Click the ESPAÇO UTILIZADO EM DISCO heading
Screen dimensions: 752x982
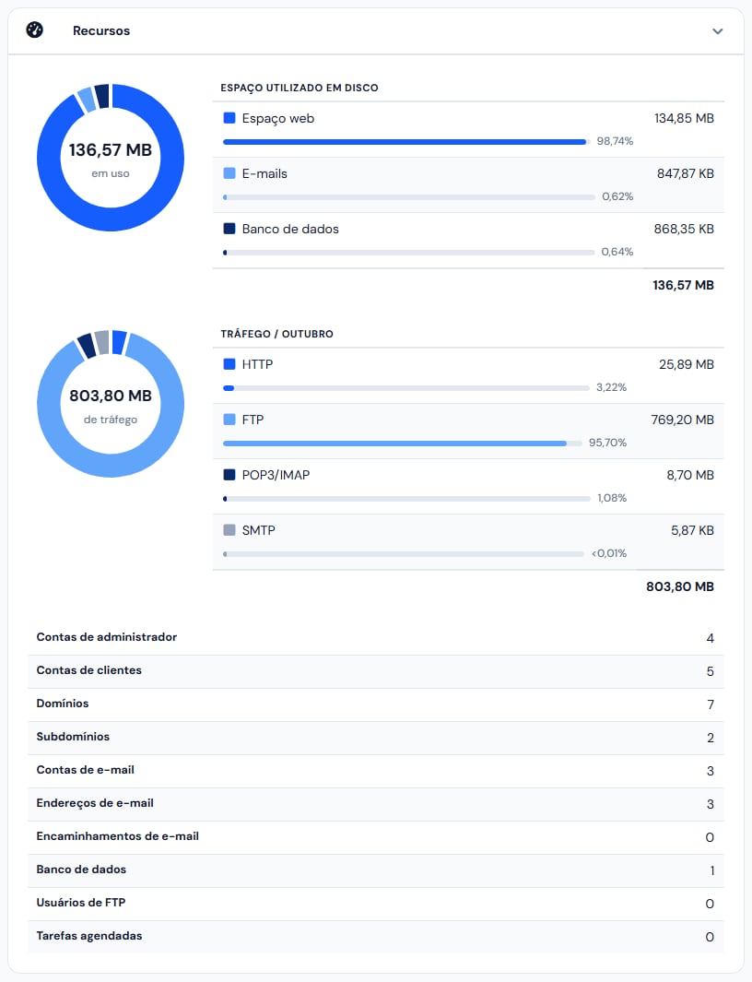(x=300, y=88)
